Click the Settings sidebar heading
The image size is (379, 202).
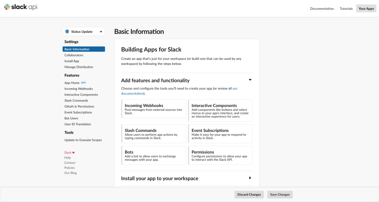(x=71, y=42)
